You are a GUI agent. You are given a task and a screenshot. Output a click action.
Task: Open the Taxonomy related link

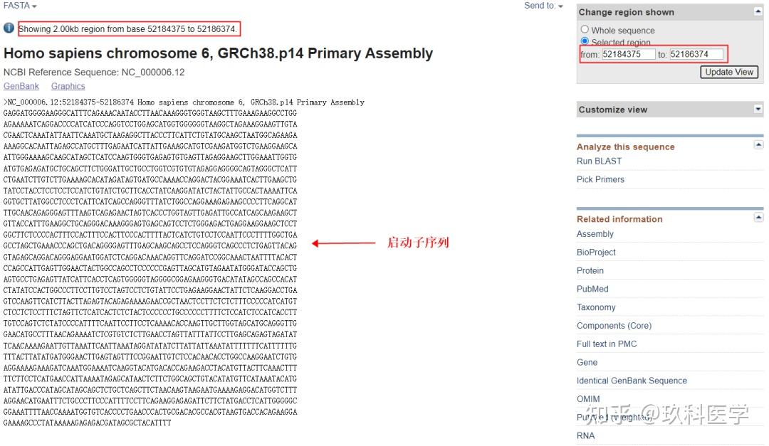tap(596, 307)
